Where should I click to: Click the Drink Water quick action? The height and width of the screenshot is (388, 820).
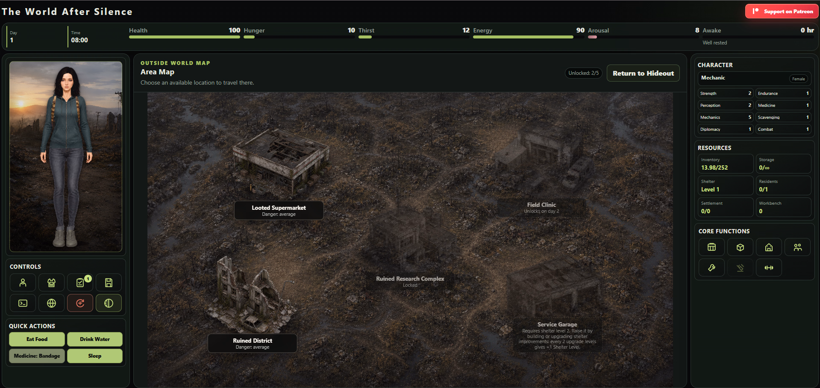coord(95,339)
